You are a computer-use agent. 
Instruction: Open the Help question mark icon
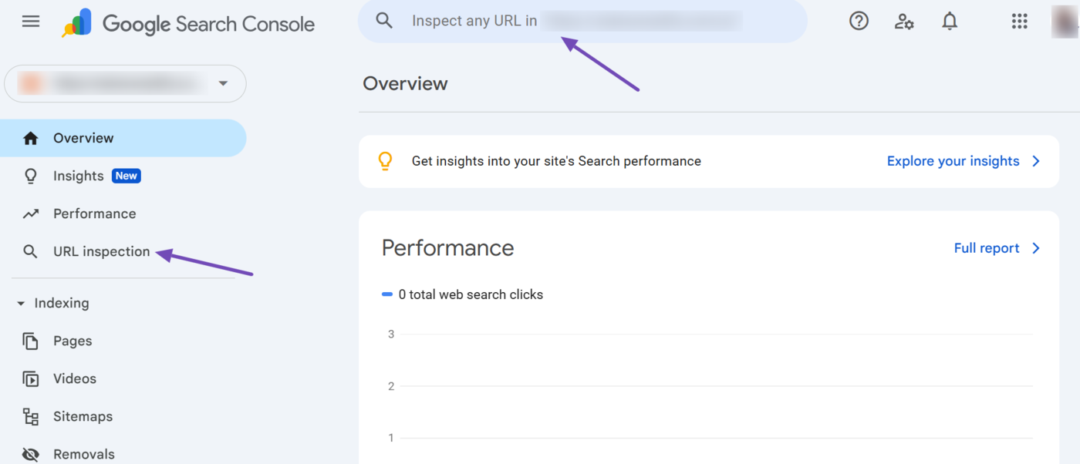(x=859, y=22)
